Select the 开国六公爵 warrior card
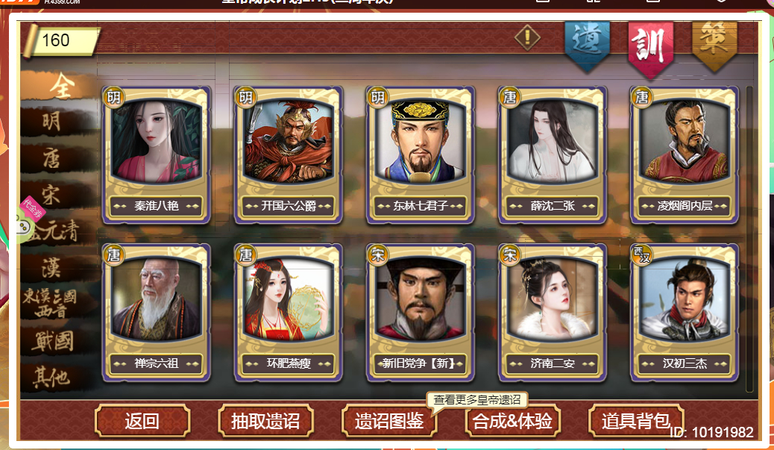The height and width of the screenshot is (450, 774). coord(289,154)
